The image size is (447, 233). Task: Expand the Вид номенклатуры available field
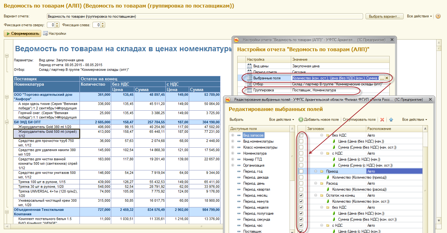pos(233,141)
